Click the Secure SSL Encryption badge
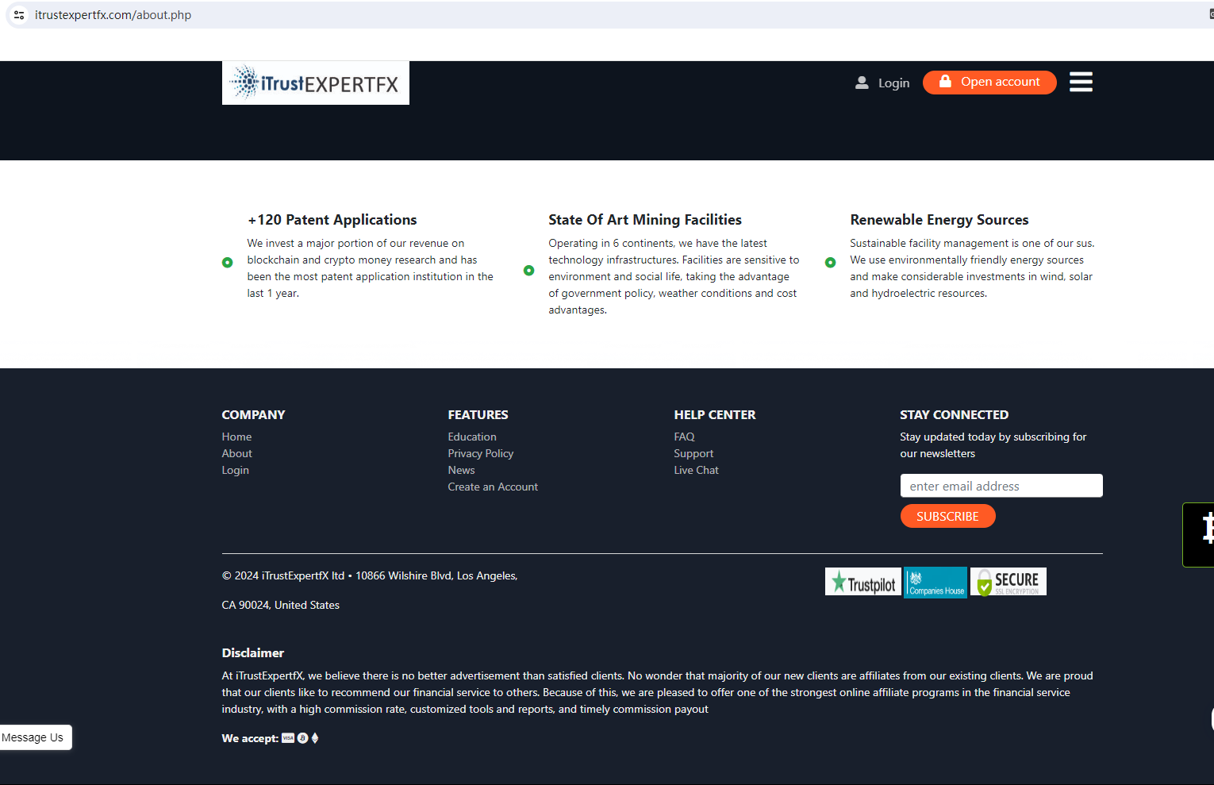The height and width of the screenshot is (785, 1214). pos(1008,582)
